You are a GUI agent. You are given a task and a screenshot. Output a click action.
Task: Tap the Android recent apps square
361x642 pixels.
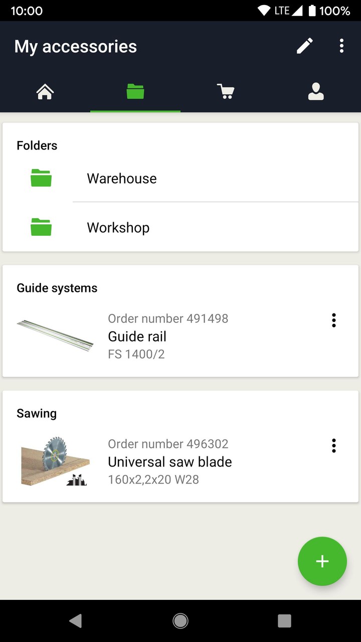coord(284,621)
